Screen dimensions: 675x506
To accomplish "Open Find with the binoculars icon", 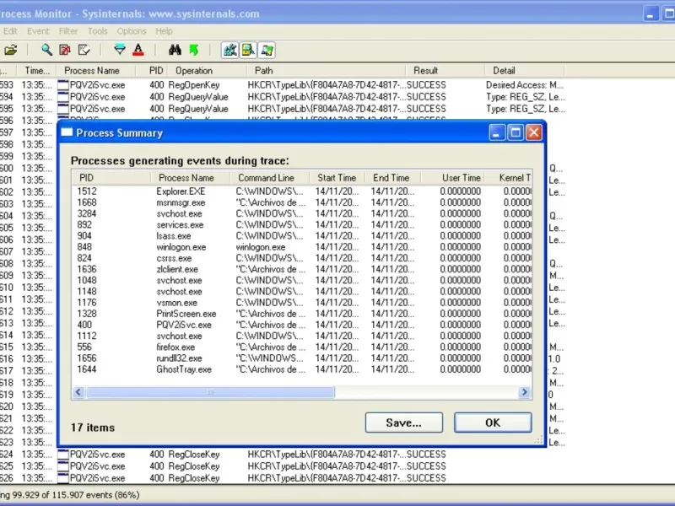I will [x=175, y=50].
